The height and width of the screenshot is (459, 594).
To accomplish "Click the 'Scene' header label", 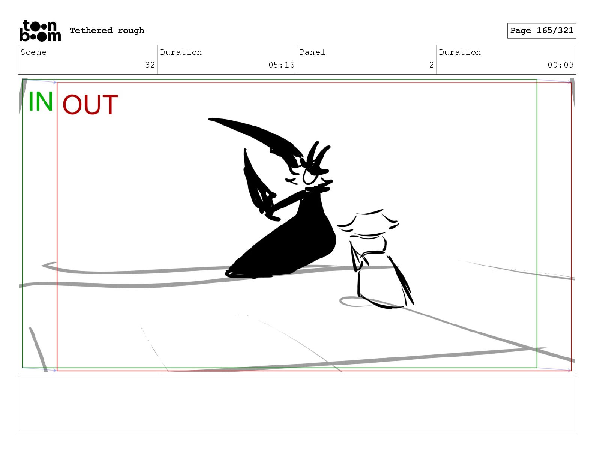I will point(33,52).
